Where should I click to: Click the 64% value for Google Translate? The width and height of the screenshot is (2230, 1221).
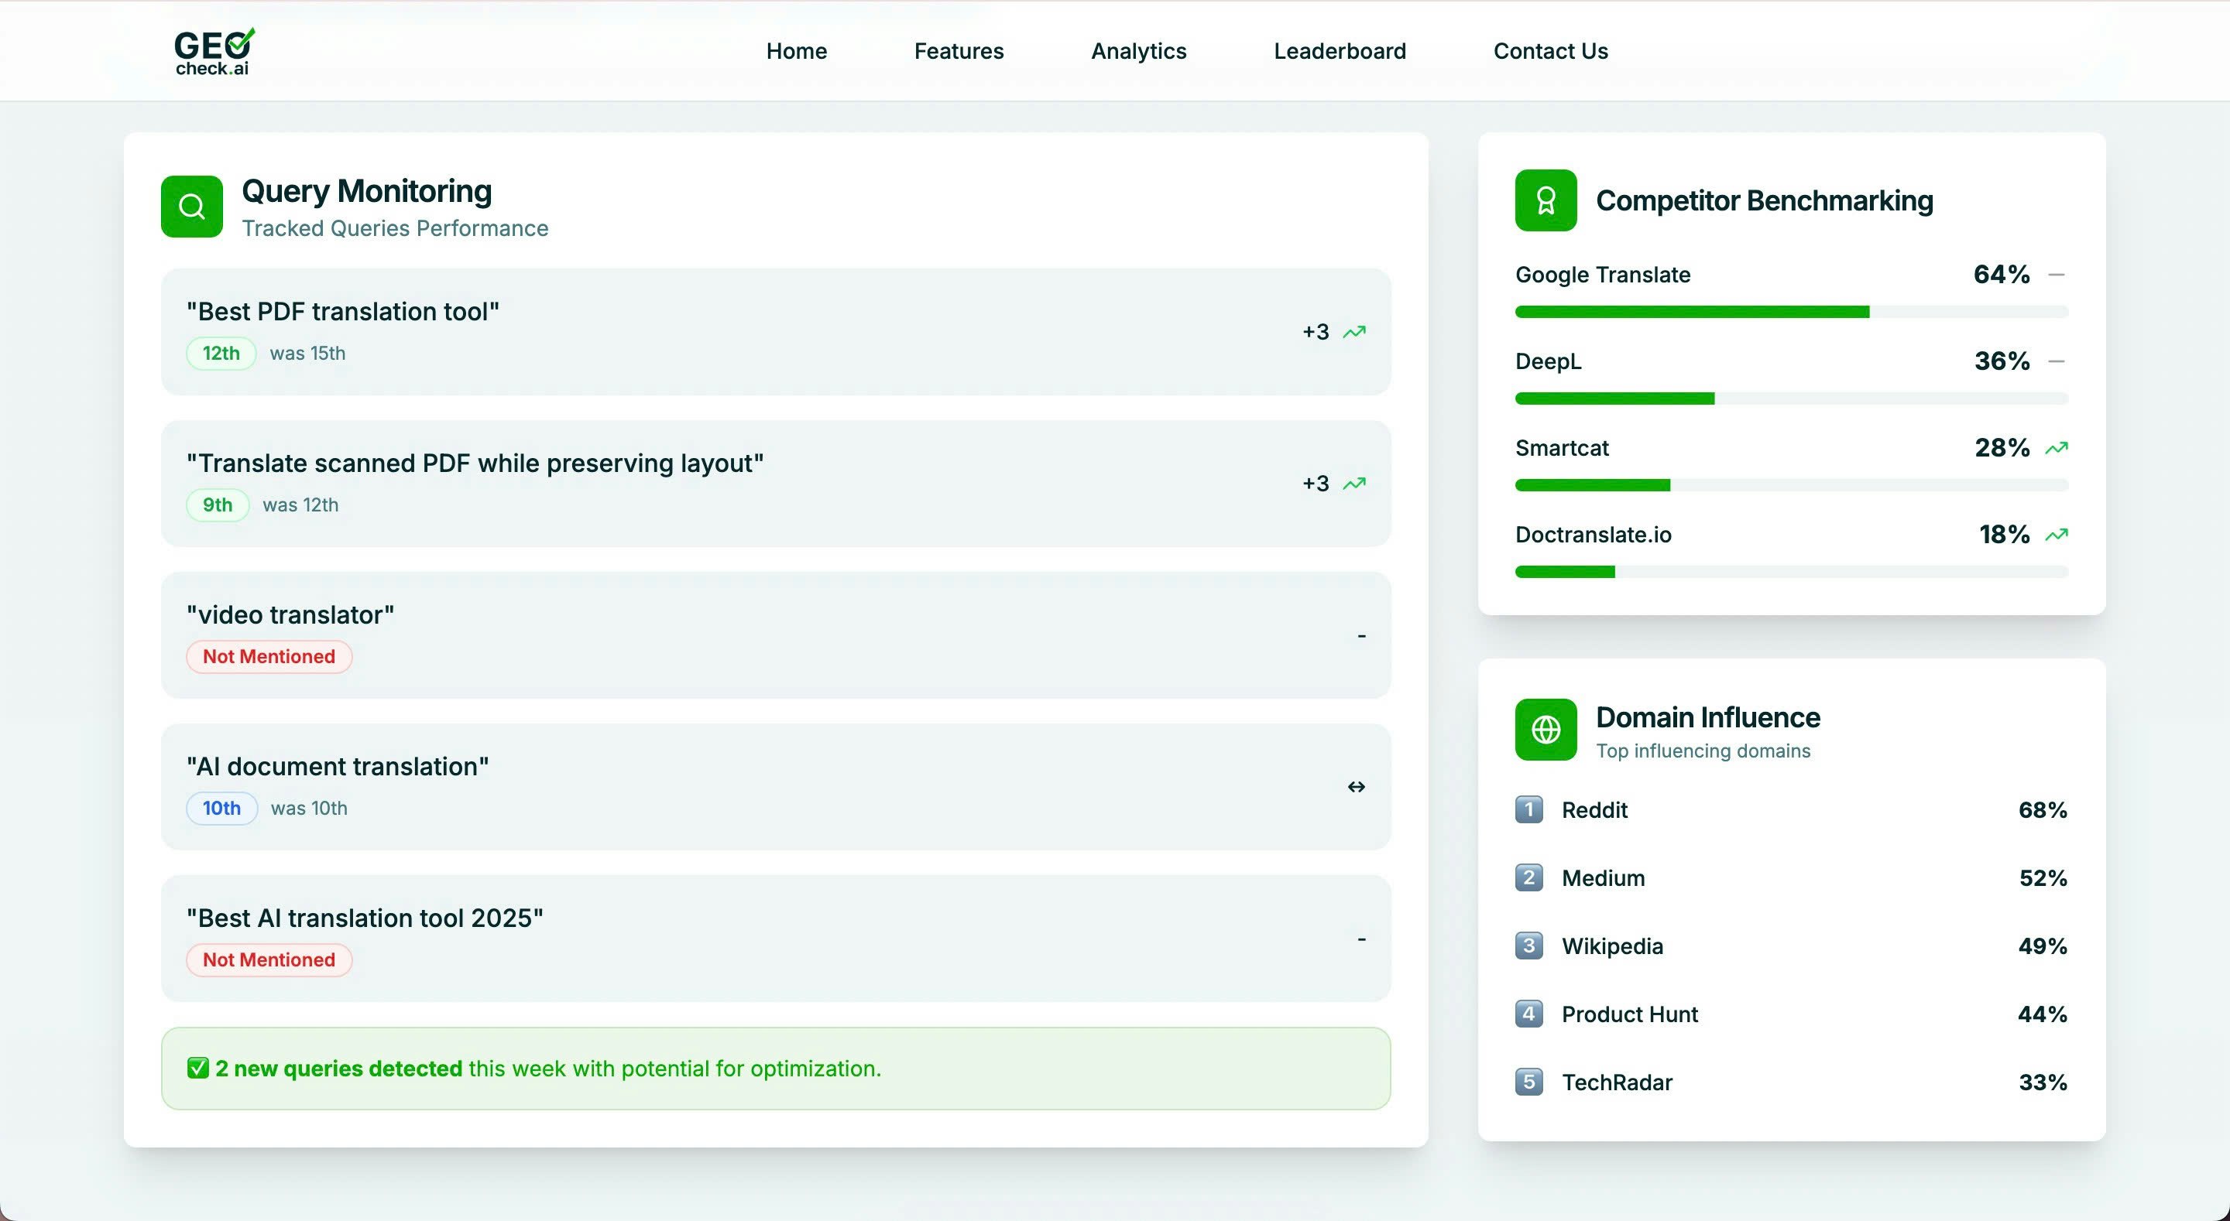click(2002, 275)
